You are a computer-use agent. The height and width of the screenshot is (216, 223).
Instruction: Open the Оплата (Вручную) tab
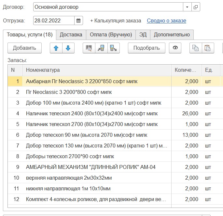(x=111, y=35)
